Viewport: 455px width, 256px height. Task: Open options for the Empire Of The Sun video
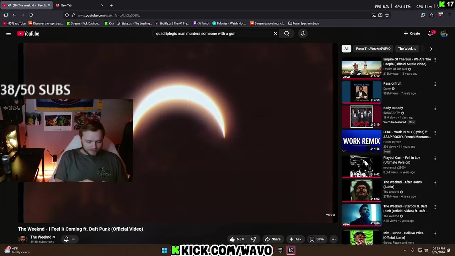tap(435, 60)
